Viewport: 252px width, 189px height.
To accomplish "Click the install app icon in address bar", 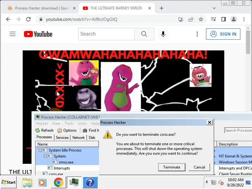I will 181,19.
